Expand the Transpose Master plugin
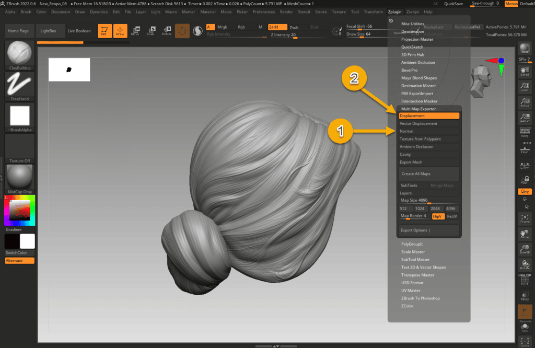This screenshot has width=535, height=348. pos(417,275)
